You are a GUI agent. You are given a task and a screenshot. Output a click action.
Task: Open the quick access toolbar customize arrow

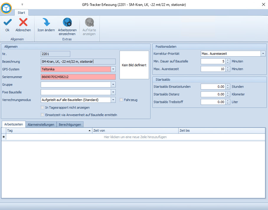click(22, 5)
